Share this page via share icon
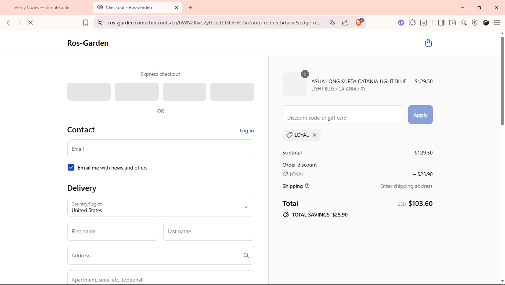The height and width of the screenshot is (285, 505). 345,23
